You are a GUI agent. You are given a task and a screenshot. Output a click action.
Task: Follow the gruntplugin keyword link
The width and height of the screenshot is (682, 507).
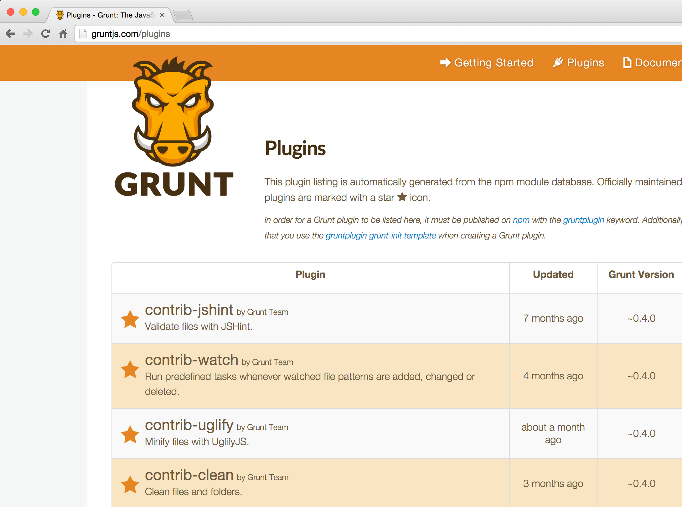(x=583, y=220)
